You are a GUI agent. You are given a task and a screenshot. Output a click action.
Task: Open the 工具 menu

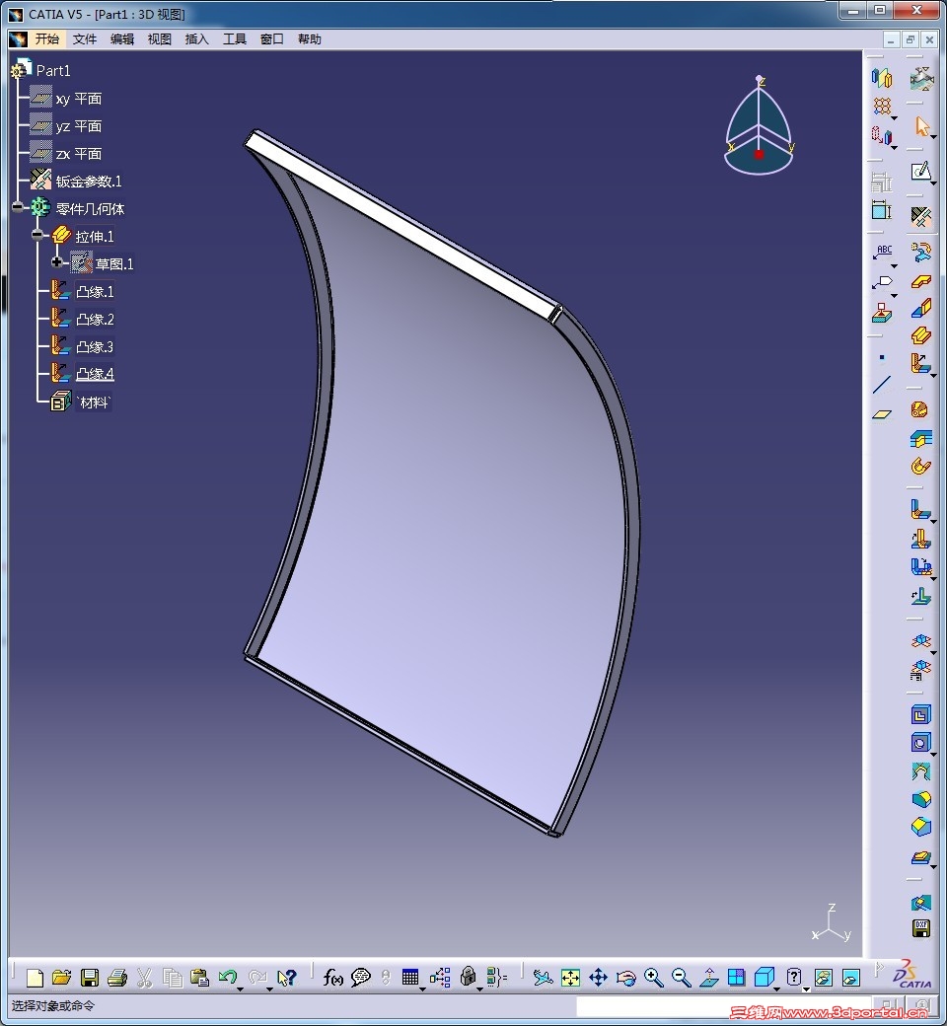235,39
